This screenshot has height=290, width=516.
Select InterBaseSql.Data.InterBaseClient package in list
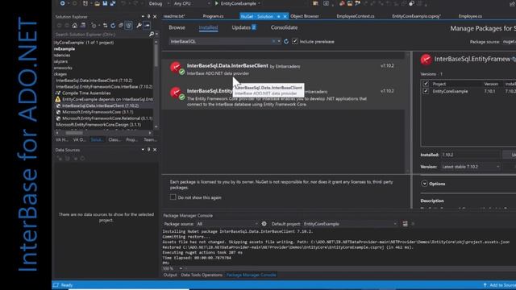[x=284, y=69]
